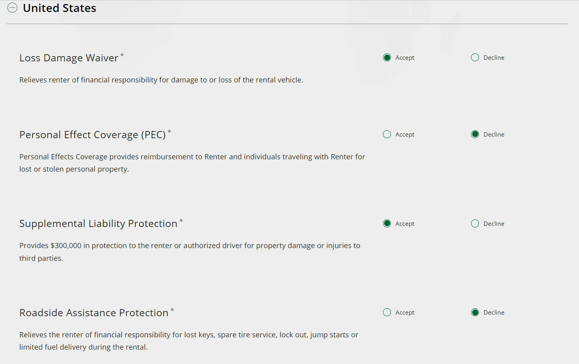
Task: Click the 'Decline' label text for Loss Damage Waiver
Action: (x=494, y=58)
